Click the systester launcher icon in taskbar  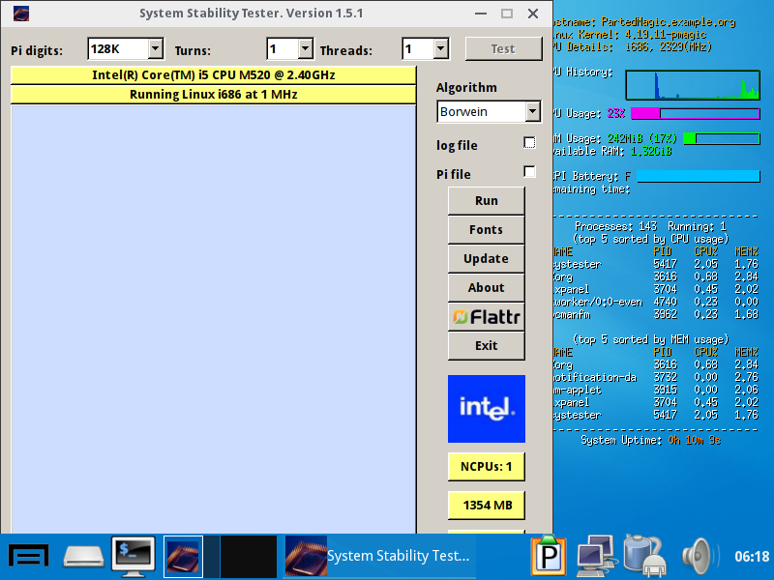pyautogui.click(x=184, y=556)
